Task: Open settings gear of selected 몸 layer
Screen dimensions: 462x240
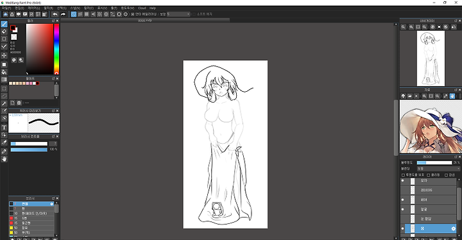Action: click(453, 229)
